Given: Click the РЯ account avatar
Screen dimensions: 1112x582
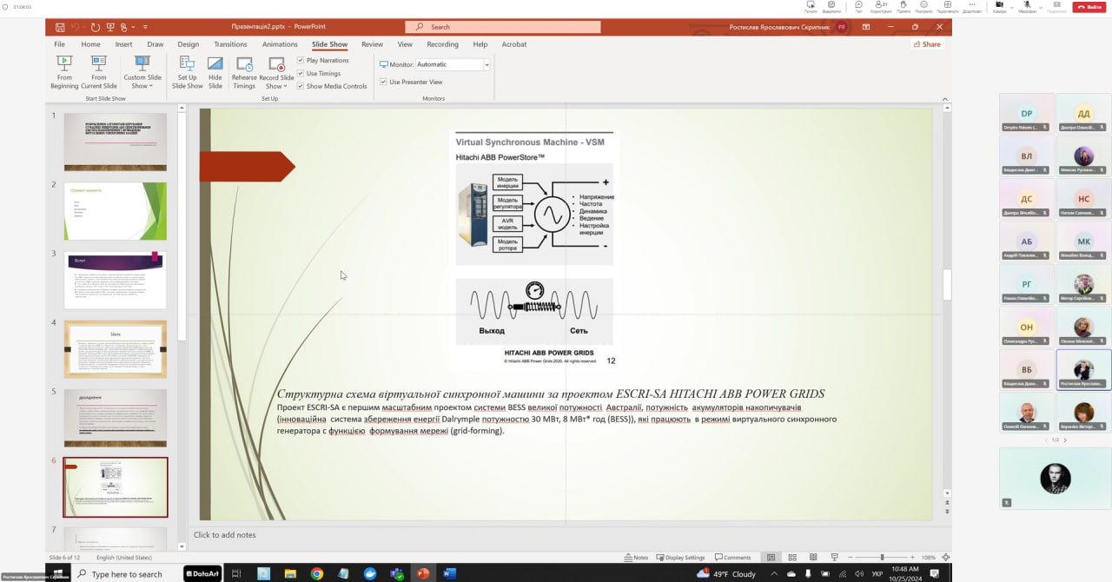Looking at the screenshot, I should 841,27.
